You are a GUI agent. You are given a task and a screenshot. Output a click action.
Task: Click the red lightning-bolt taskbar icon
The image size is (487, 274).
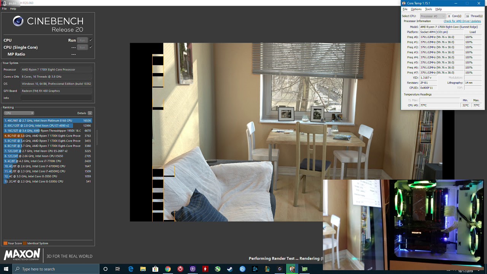[x=205, y=269]
